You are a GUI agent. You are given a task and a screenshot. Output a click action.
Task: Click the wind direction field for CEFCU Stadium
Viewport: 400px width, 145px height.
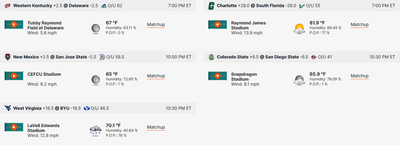(14, 76)
